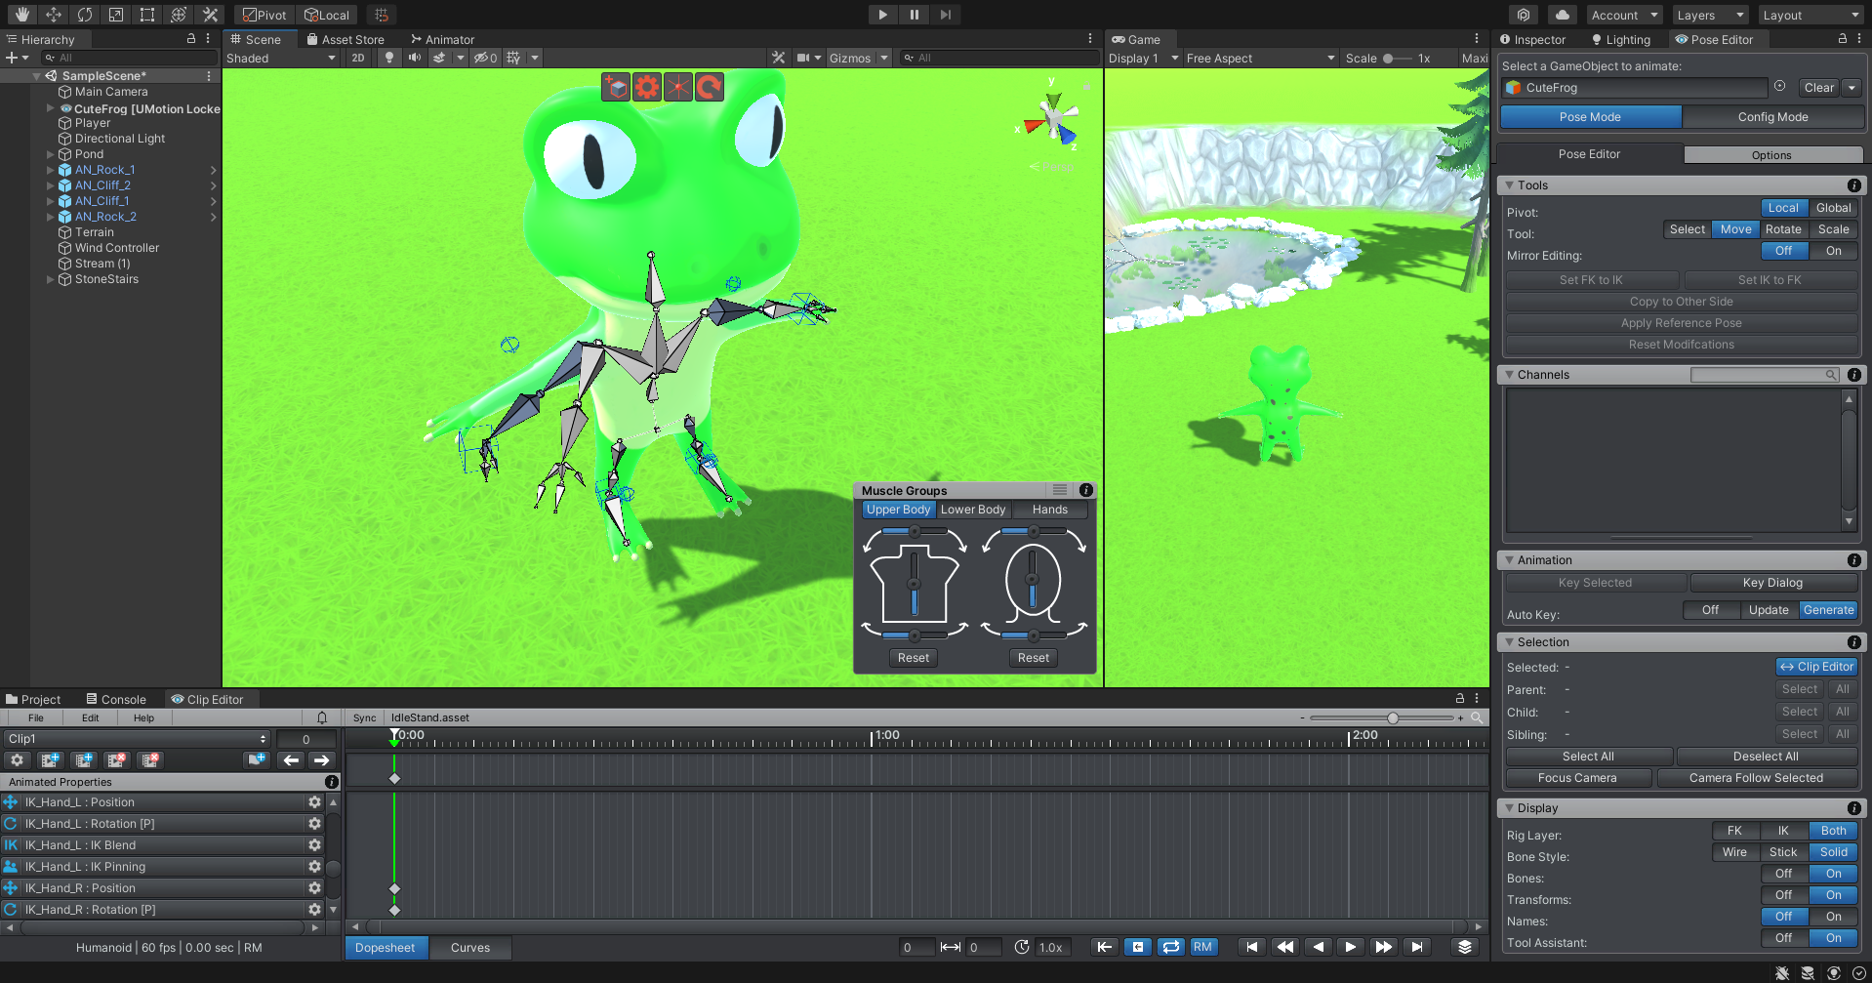Open the Key Dialog

1772,583
